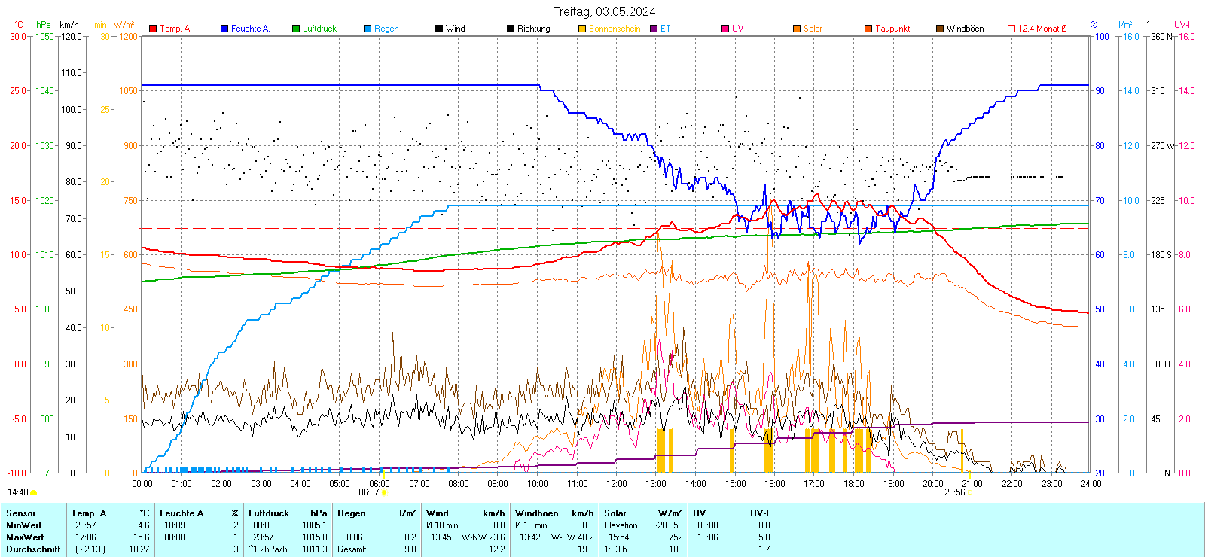Click the green Luftdruck legend square
The height and width of the screenshot is (557, 1205).
click(296, 29)
